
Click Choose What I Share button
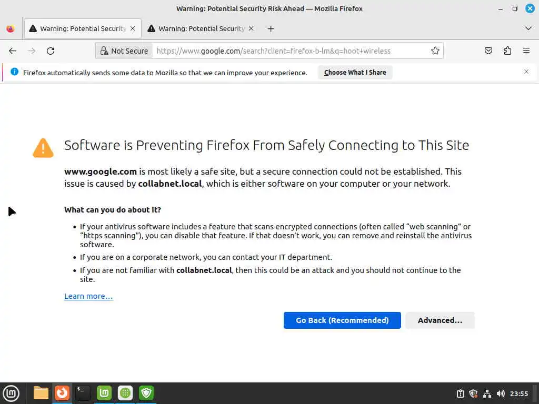point(355,73)
